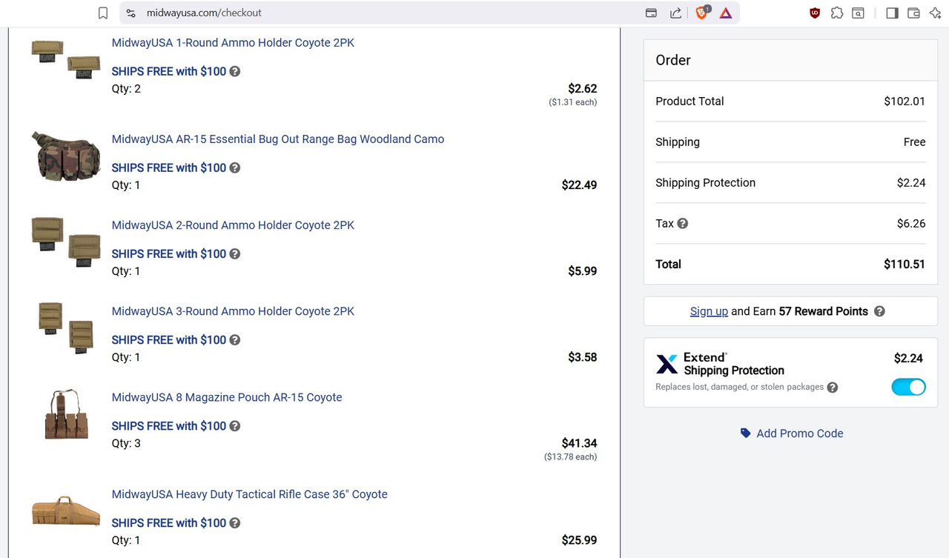Click the Sign up link for reward points

click(x=709, y=311)
